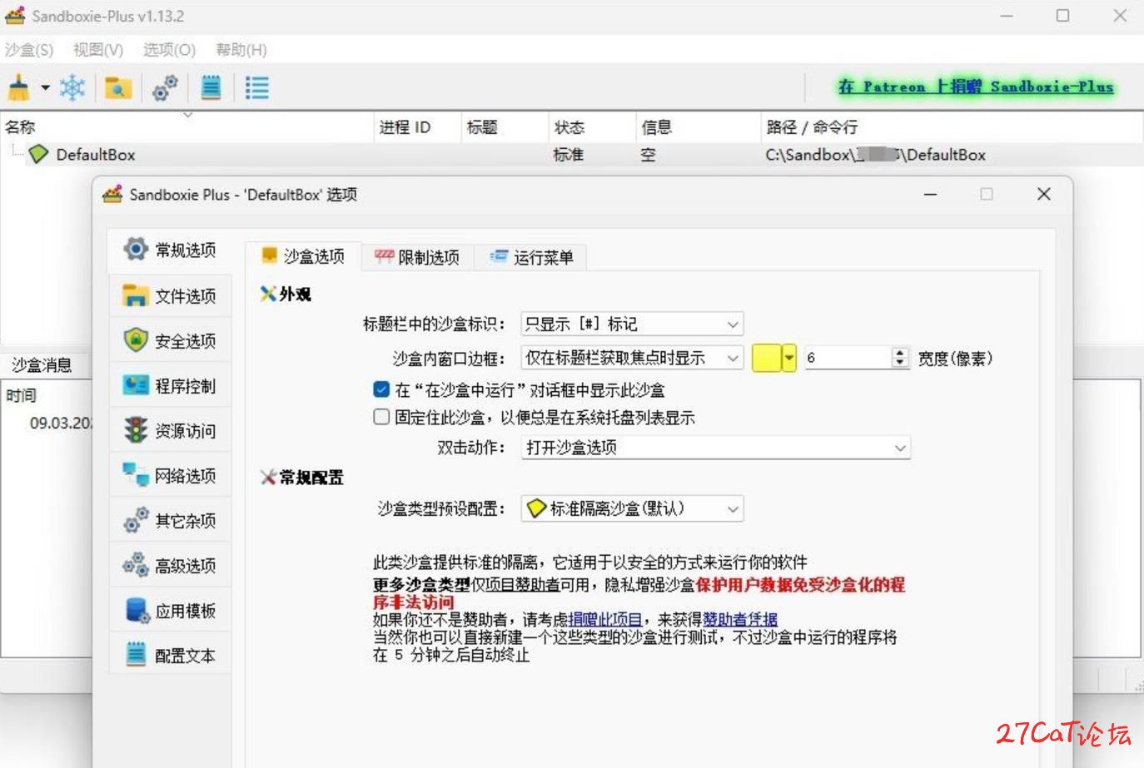The width and height of the screenshot is (1144, 768).
Task: Click the notepad ini editor icon in toolbar
Action: [x=211, y=87]
